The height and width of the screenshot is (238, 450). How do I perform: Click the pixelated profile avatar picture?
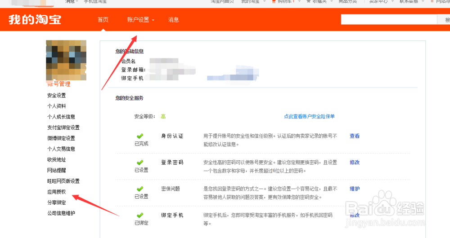pyautogui.click(x=66, y=60)
